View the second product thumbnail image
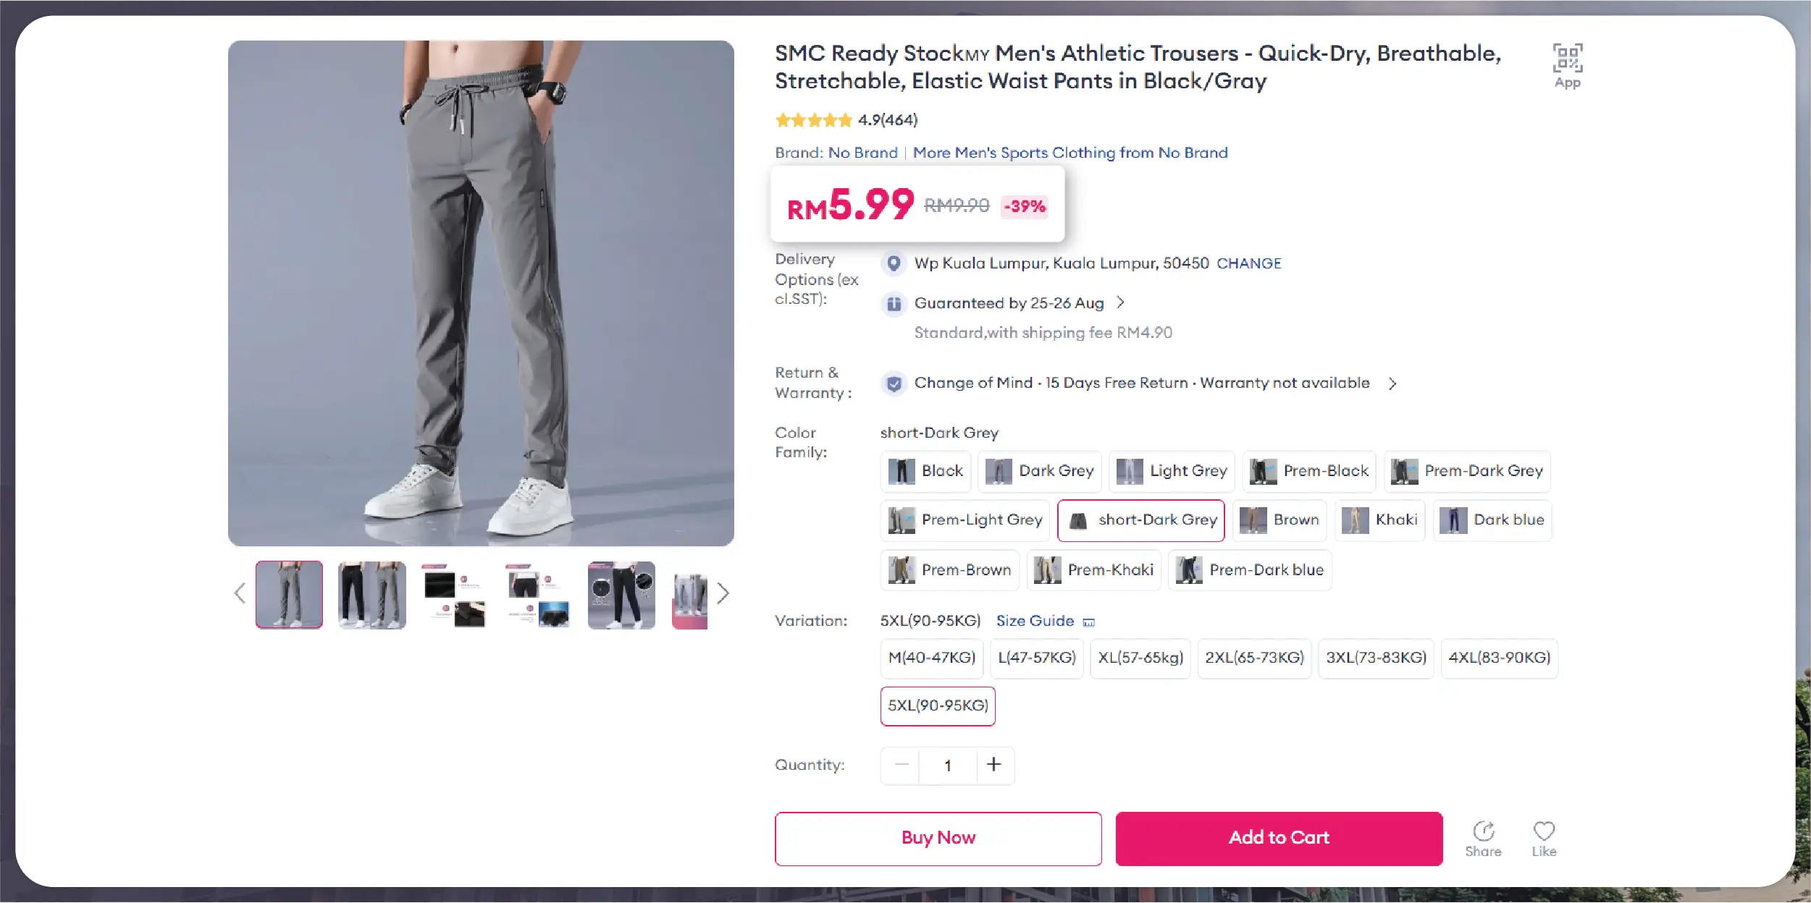The height and width of the screenshot is (903, 1811). coord(372,595)
